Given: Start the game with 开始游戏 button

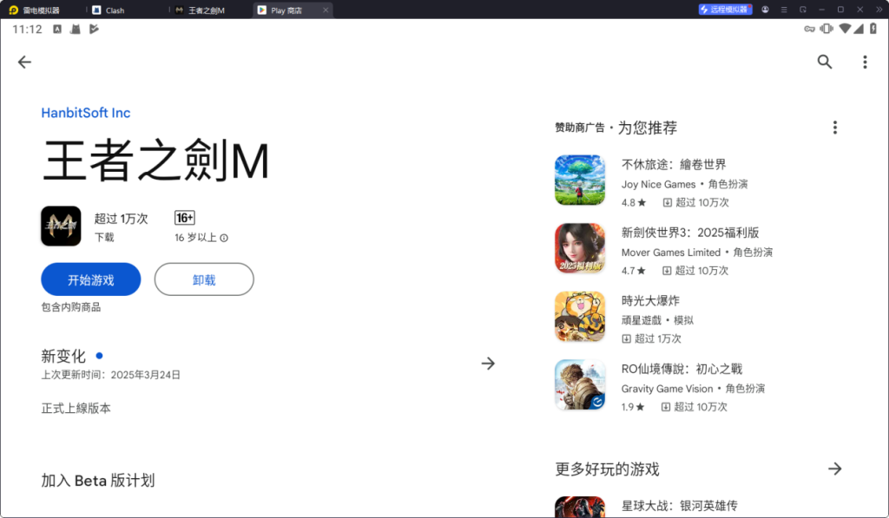Looking at the screenshot, I should [90, 279].
